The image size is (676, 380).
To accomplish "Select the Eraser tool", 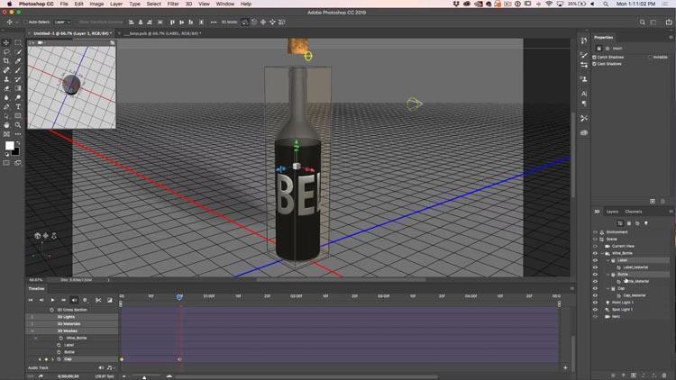I will pos(6,88).
